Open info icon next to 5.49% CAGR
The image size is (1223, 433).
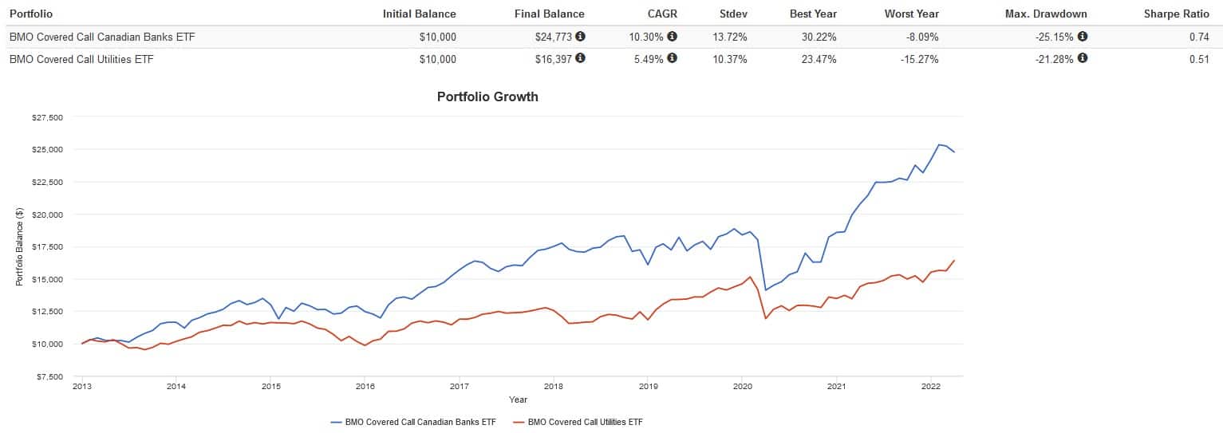[672, 58]
